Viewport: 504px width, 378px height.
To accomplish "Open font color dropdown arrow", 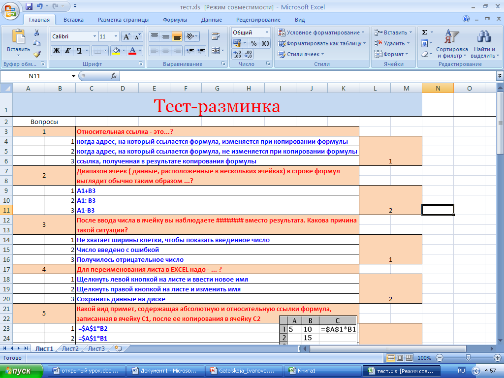I will (x=140, y=51).
